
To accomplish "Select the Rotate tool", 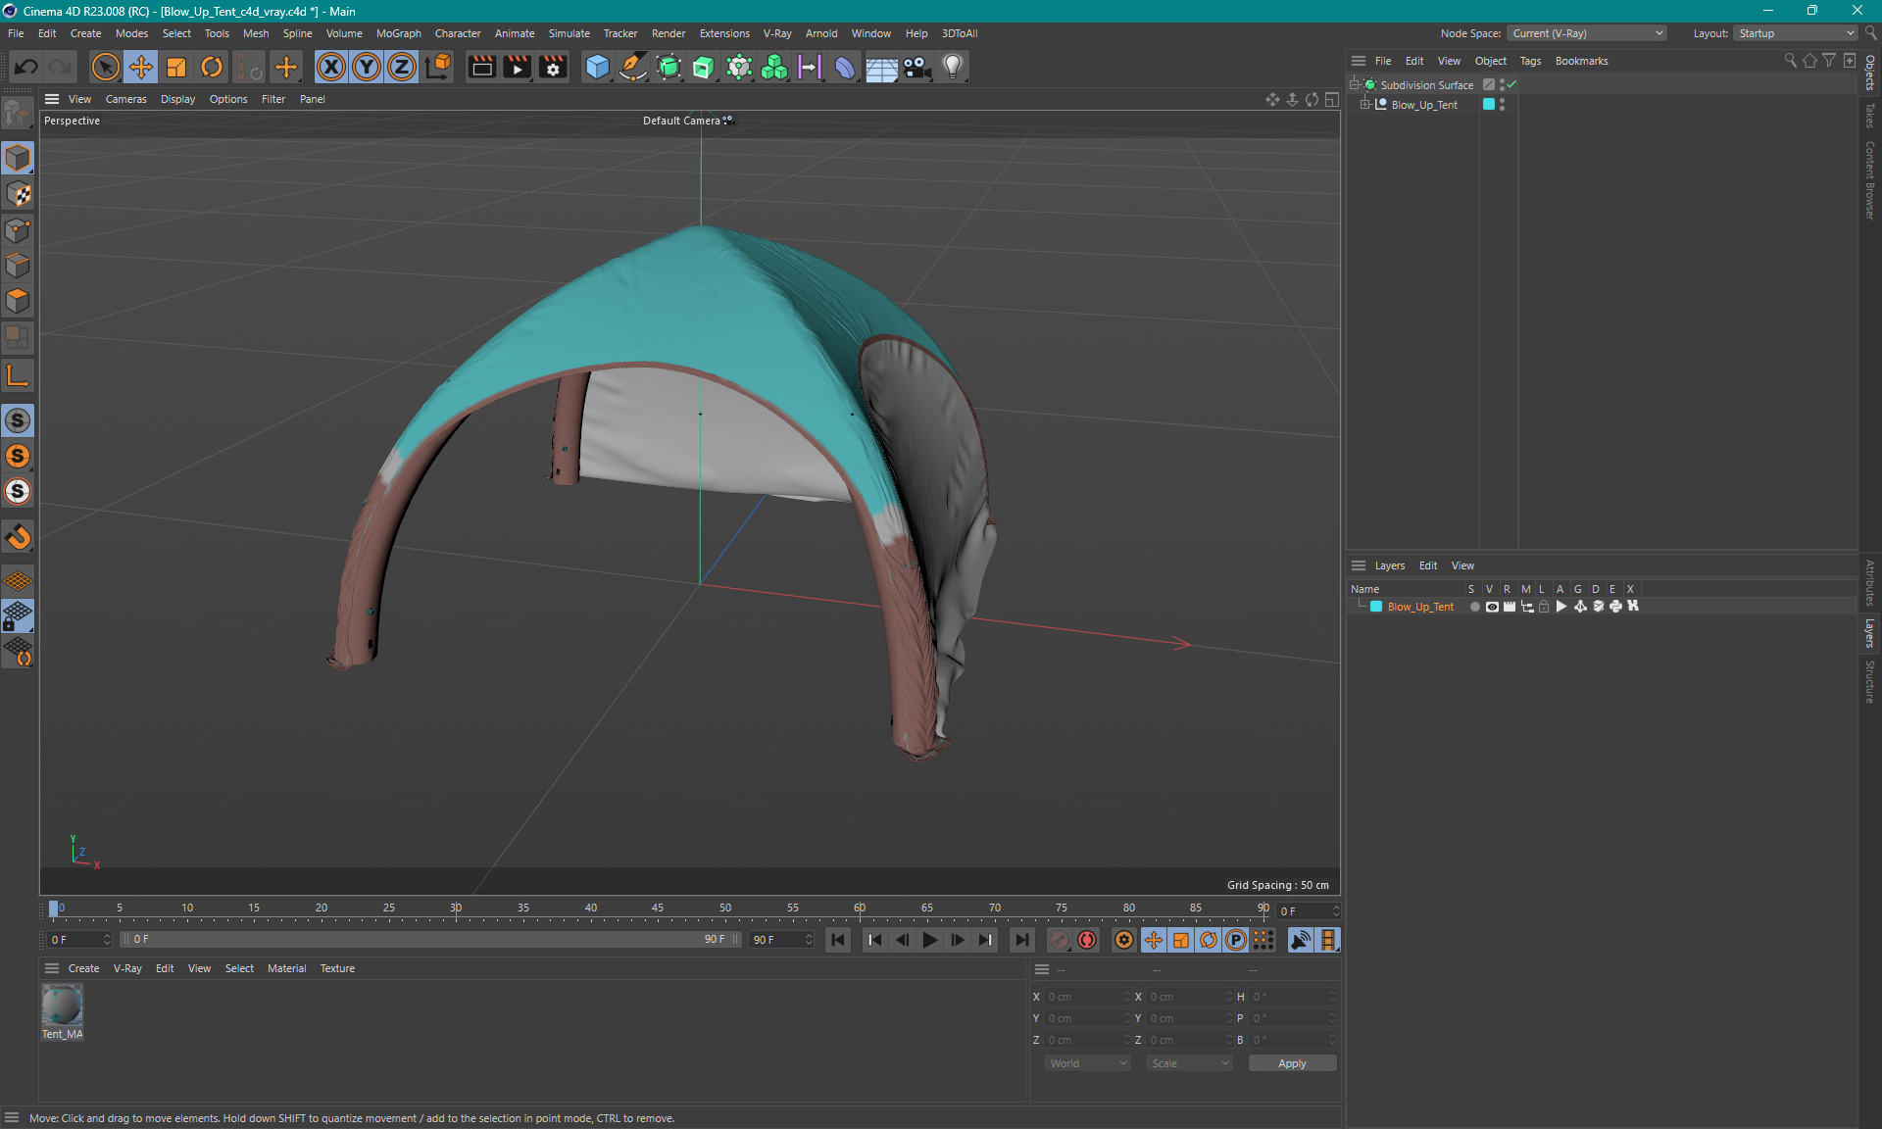I will pos(212,67).
